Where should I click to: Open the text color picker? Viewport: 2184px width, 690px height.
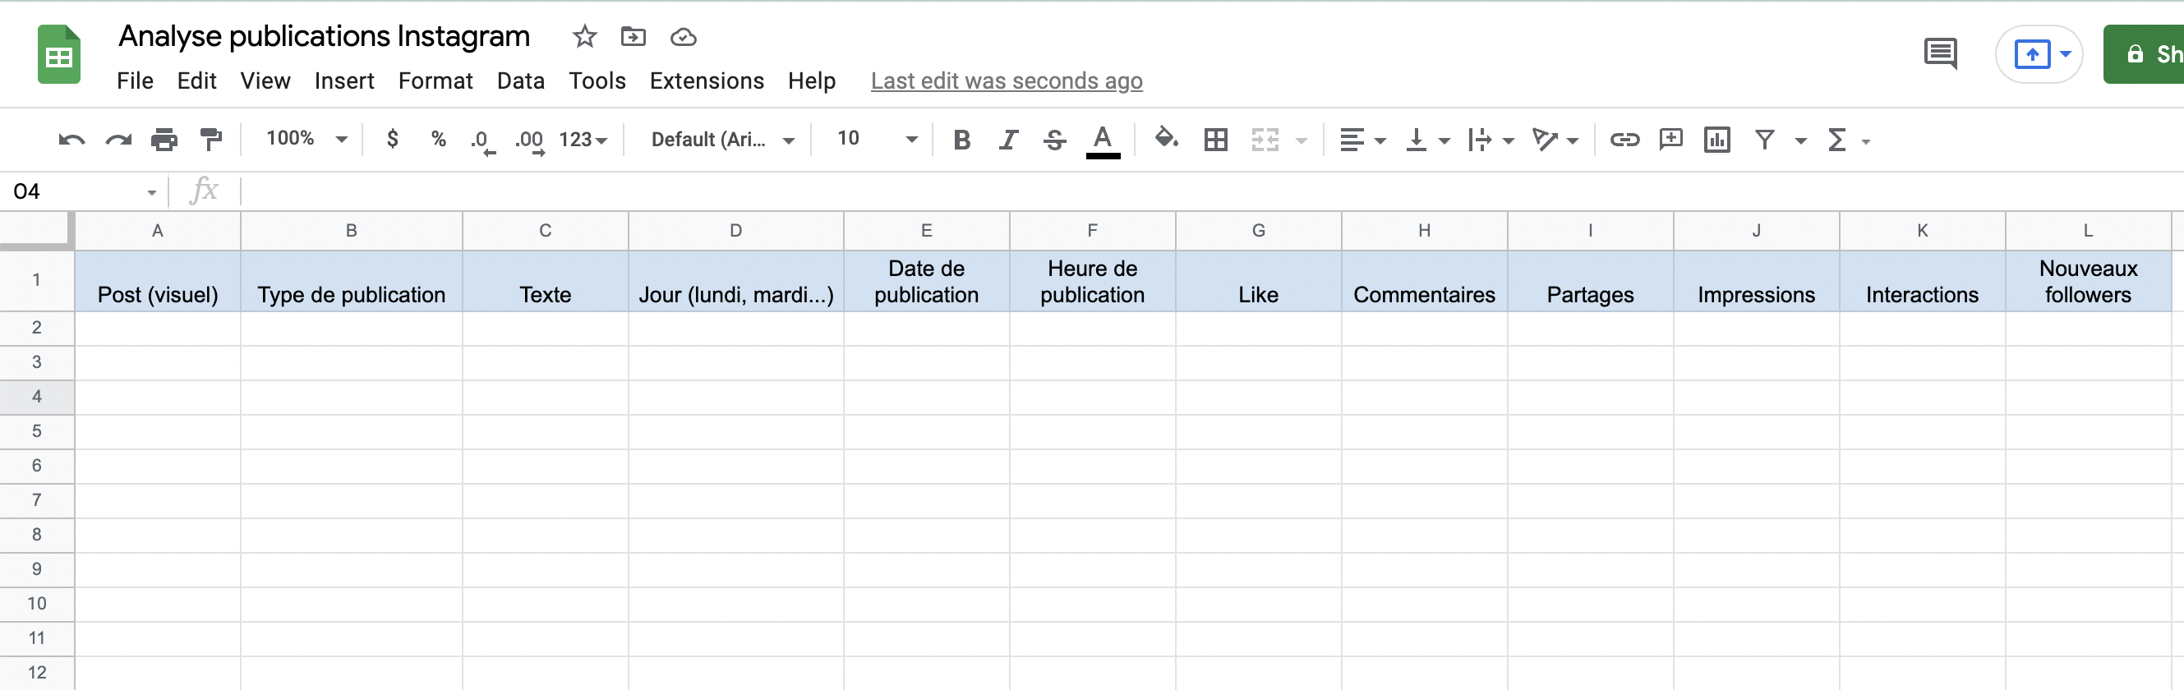[1102, 140]
